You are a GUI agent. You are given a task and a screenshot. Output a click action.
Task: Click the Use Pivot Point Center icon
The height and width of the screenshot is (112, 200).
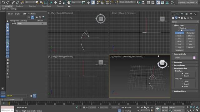pyautogui.click(x=83, y=2)
